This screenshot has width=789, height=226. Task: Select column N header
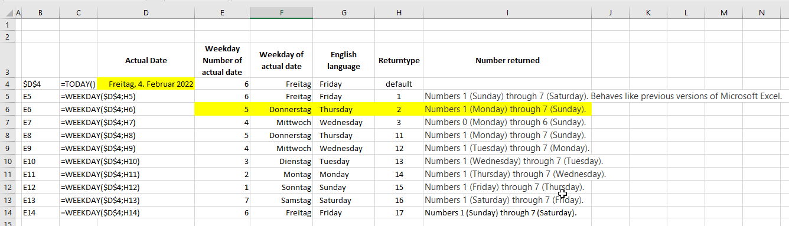tap(762, 12)
